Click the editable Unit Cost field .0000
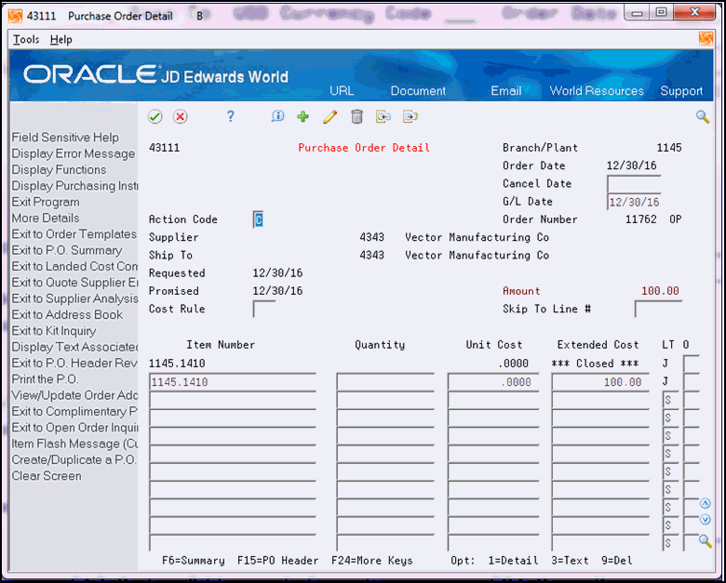 point(493,382)
